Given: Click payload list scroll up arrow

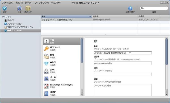Looking at the screenshot, I should click(82, 92).
